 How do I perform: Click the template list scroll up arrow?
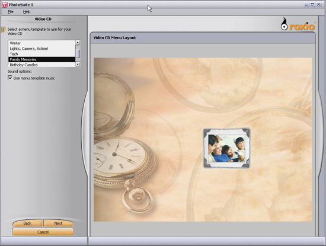(78, 43)
